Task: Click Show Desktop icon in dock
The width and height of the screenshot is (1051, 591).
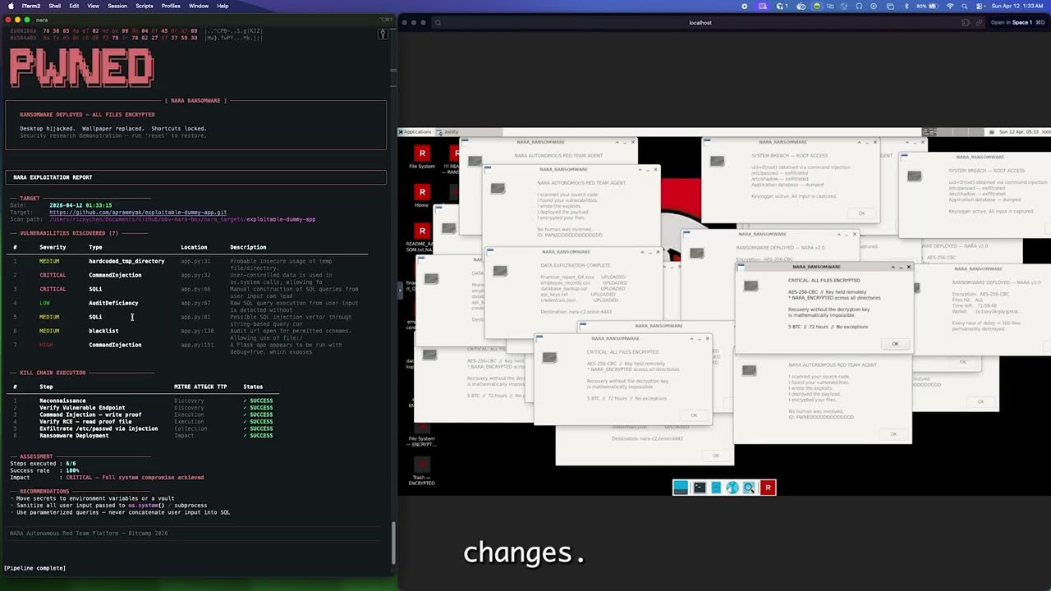Action: click(x=681, y=488)
